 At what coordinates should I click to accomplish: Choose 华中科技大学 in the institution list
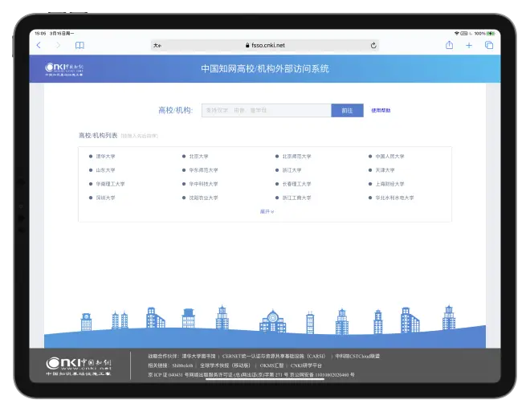point(203,184)
